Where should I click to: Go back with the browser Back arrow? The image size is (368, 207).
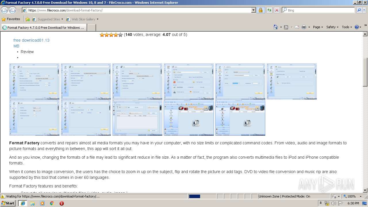pos(5,10)
